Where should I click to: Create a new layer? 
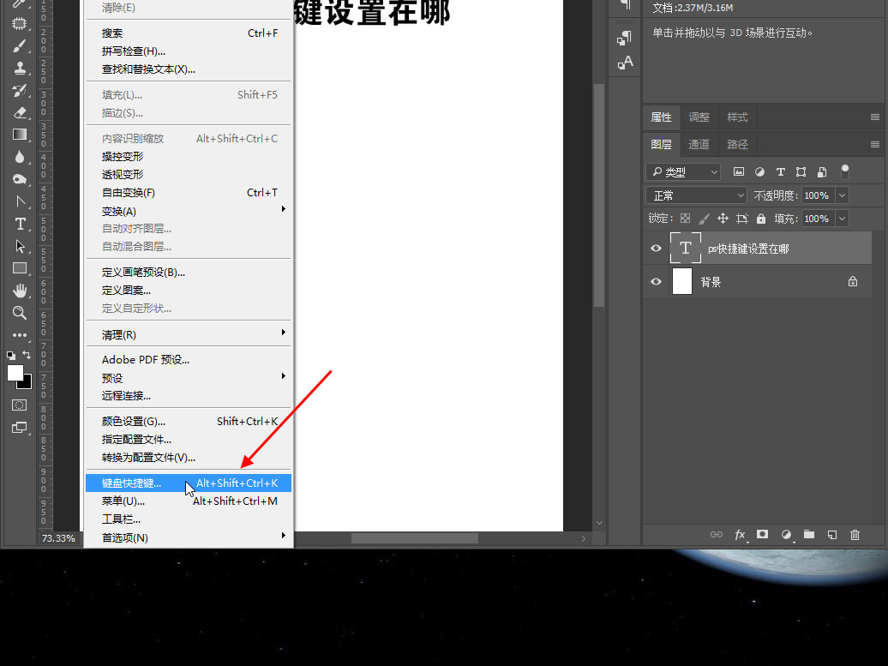(x=832, y=535)
